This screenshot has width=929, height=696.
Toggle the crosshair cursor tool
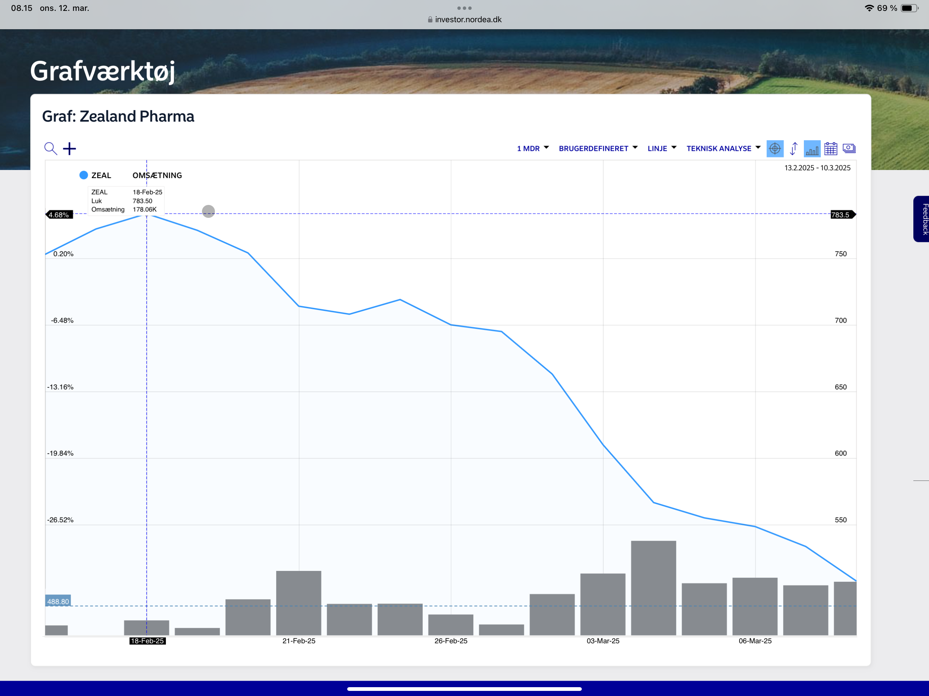tap(775, 149)
